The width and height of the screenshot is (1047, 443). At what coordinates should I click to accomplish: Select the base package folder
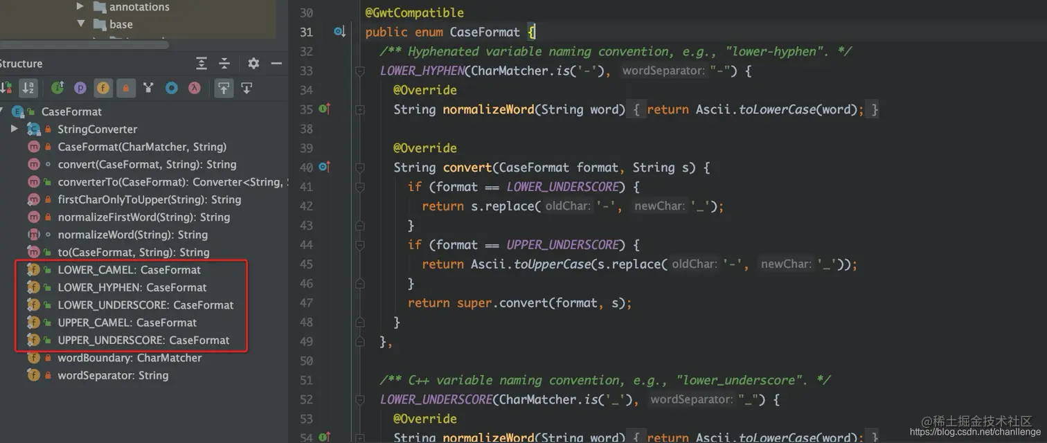[111, 24]
